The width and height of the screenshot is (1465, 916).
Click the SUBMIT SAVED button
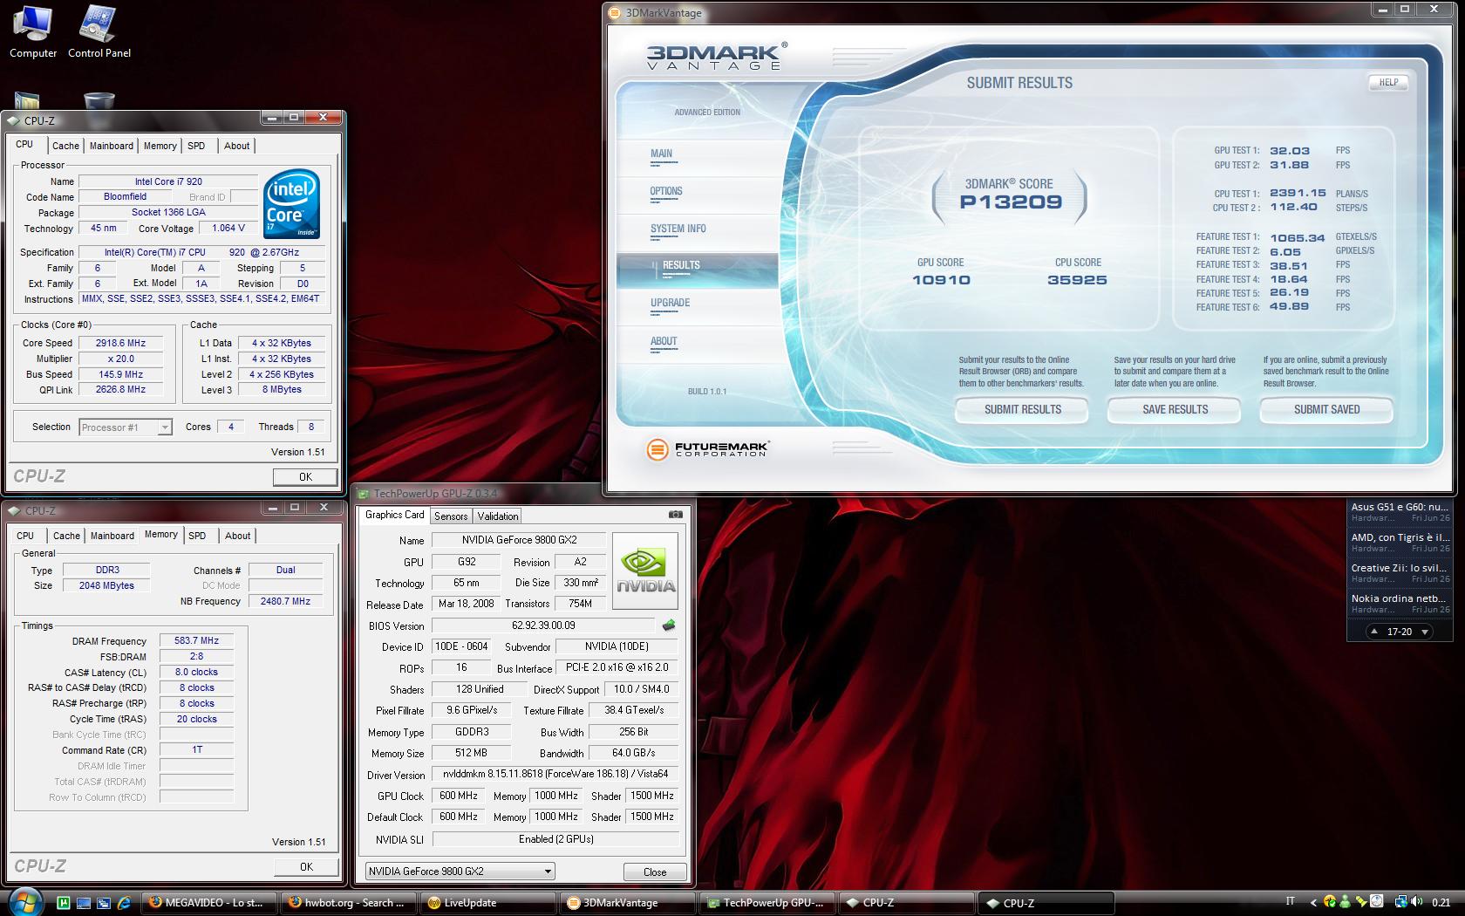point(1326,409)
